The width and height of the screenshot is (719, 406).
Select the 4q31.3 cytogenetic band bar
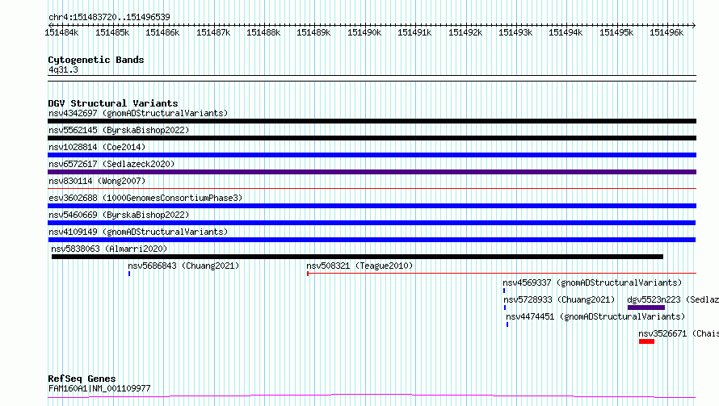pos(372,78)
